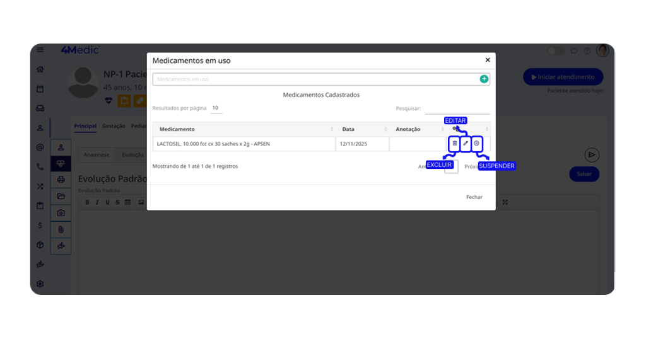Open the home icon in the left sidebar
The width and height of the screenshot is (646, 339).
pos(40,69)
